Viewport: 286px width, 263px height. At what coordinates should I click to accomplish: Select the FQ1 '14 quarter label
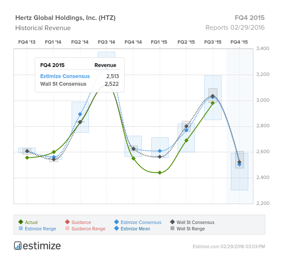(53, 42)
